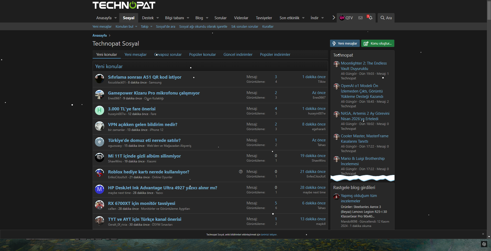Open Mando9098's avatar in the blog entries block
This screenshot has width=491, height=251.
[336, 196]
